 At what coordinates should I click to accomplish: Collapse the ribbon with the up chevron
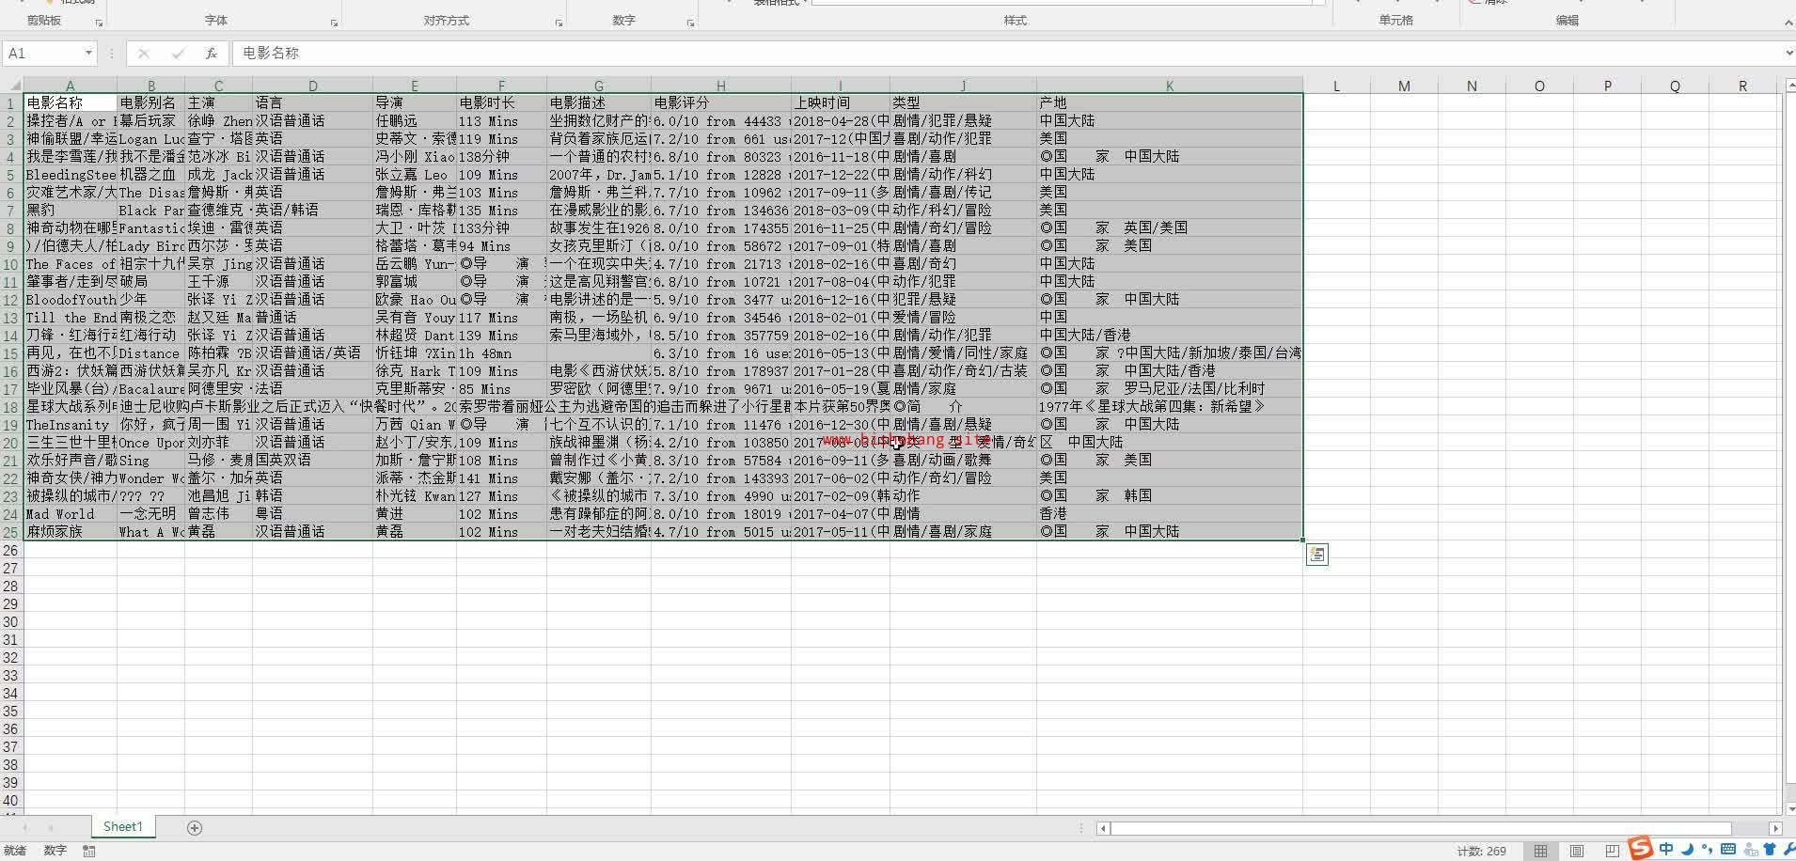[x=1788, y=22]
